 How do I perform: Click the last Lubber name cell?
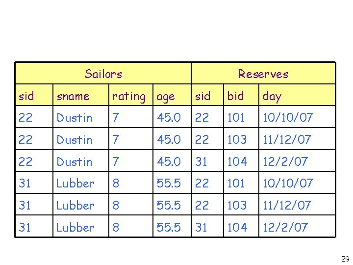(76, 227)
